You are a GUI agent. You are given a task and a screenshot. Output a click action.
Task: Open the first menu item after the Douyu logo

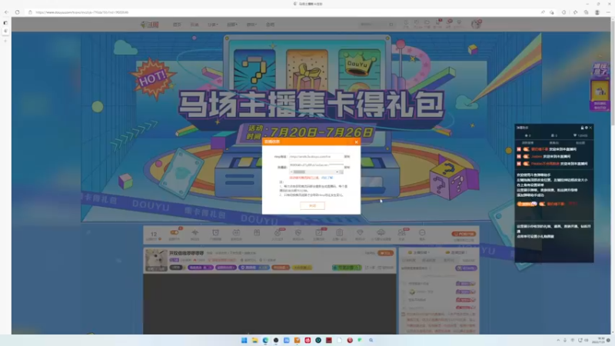(x=177, y=25)
